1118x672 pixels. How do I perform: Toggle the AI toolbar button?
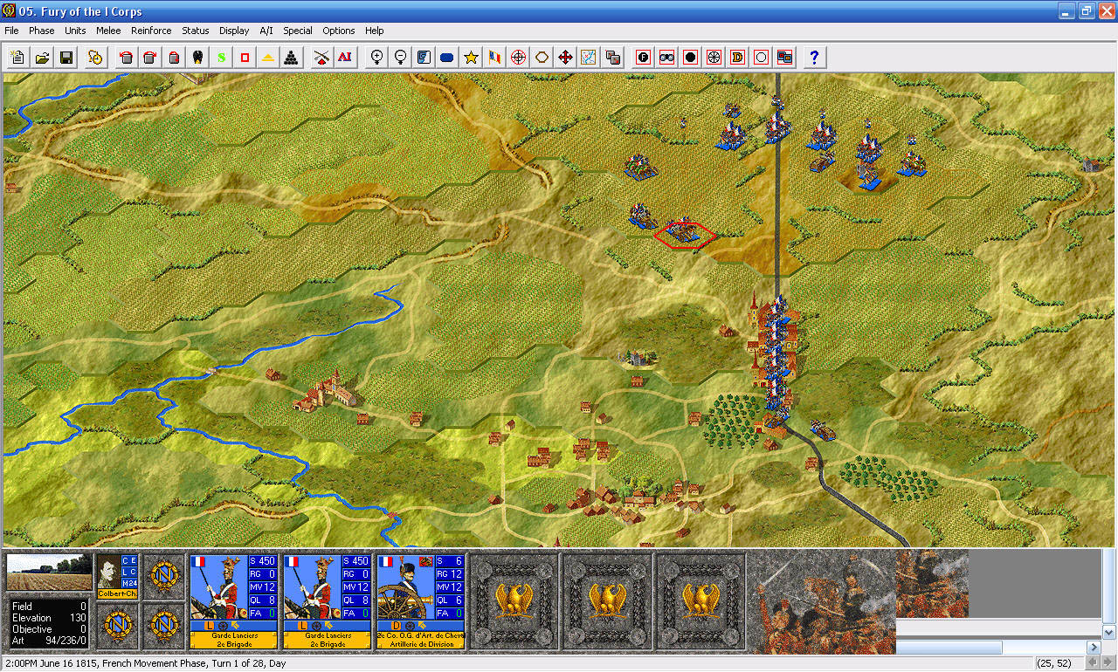(x=345, y=58)
